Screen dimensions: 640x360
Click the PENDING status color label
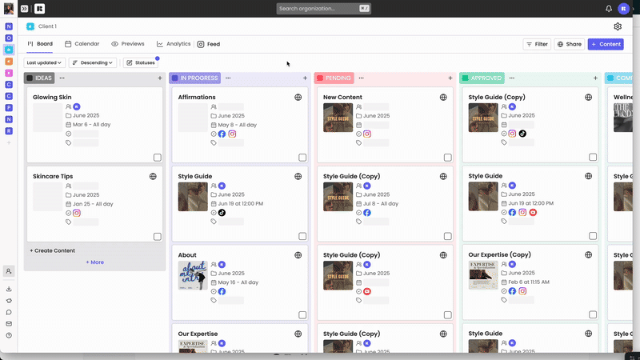tap(334, 78)
